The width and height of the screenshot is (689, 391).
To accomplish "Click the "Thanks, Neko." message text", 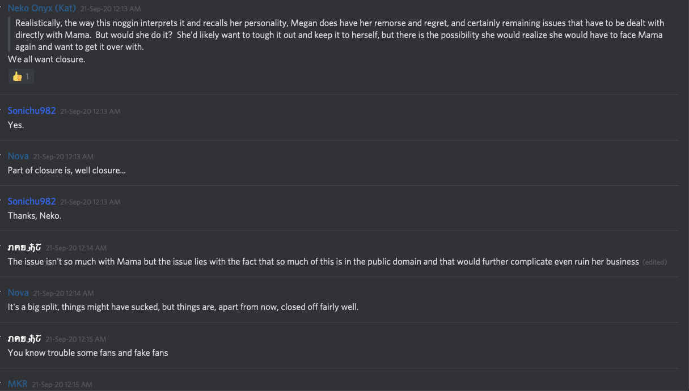I will pos(35,216).
